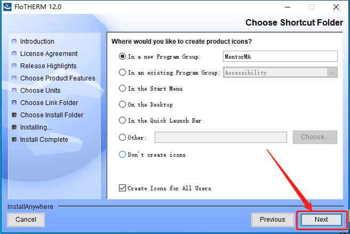Screen dimensions: 350x234
Task: Choose the 'Don't create icons' option
Action: [122, 155]
